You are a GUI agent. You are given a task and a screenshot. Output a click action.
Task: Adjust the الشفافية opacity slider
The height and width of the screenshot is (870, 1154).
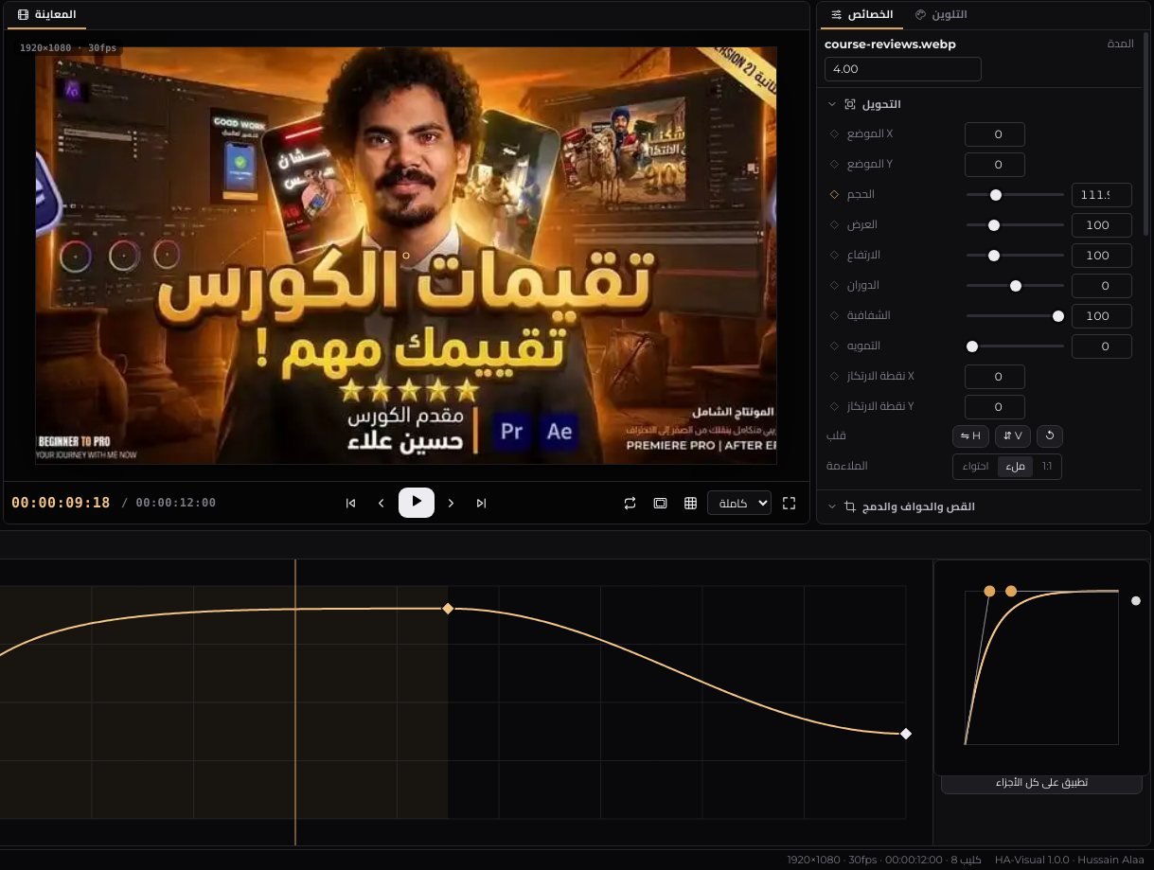pos(1015,316)
